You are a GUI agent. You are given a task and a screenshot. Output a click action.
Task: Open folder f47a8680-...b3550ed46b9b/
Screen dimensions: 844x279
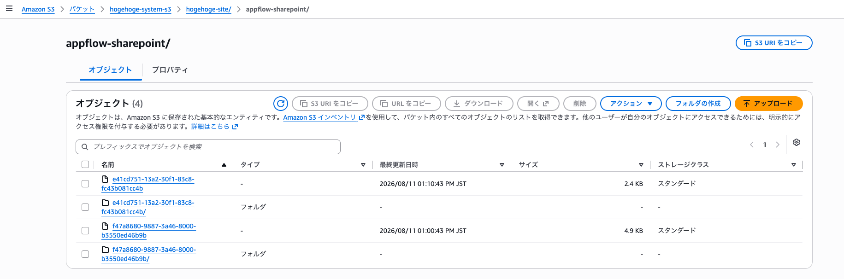click(x=148, y=254)
